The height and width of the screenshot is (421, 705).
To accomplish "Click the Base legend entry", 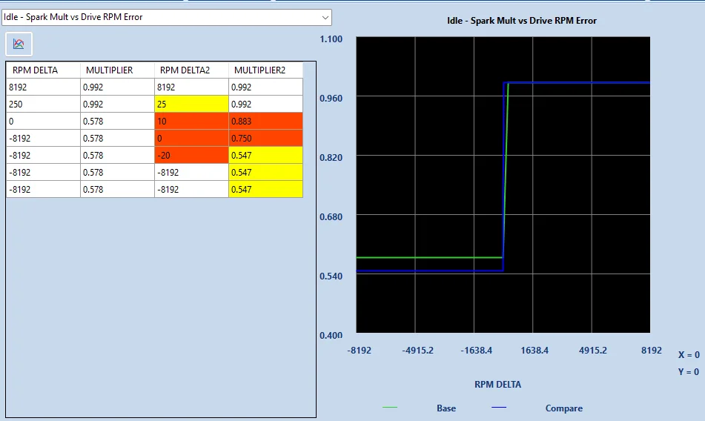I will tap(446, 408).
